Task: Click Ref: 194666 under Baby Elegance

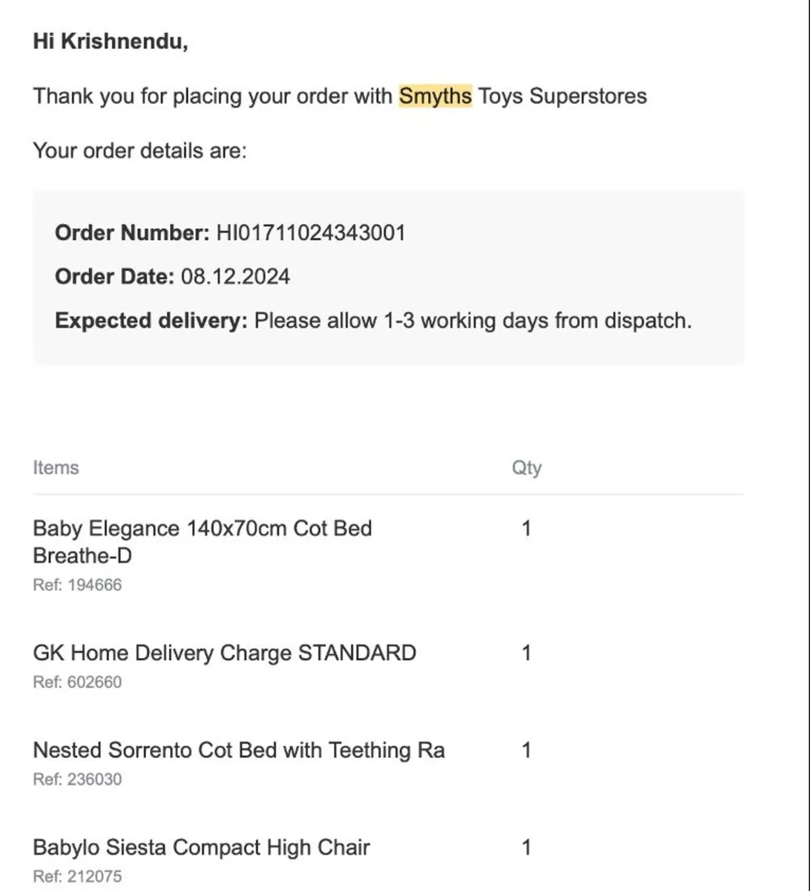Action: point(77,585)
